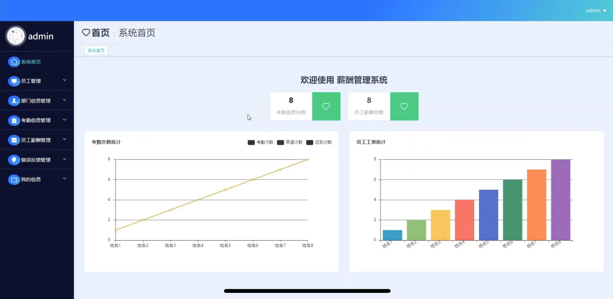
Task: Click the admin avatar picture in sidebar
Action: coord(16,36)
